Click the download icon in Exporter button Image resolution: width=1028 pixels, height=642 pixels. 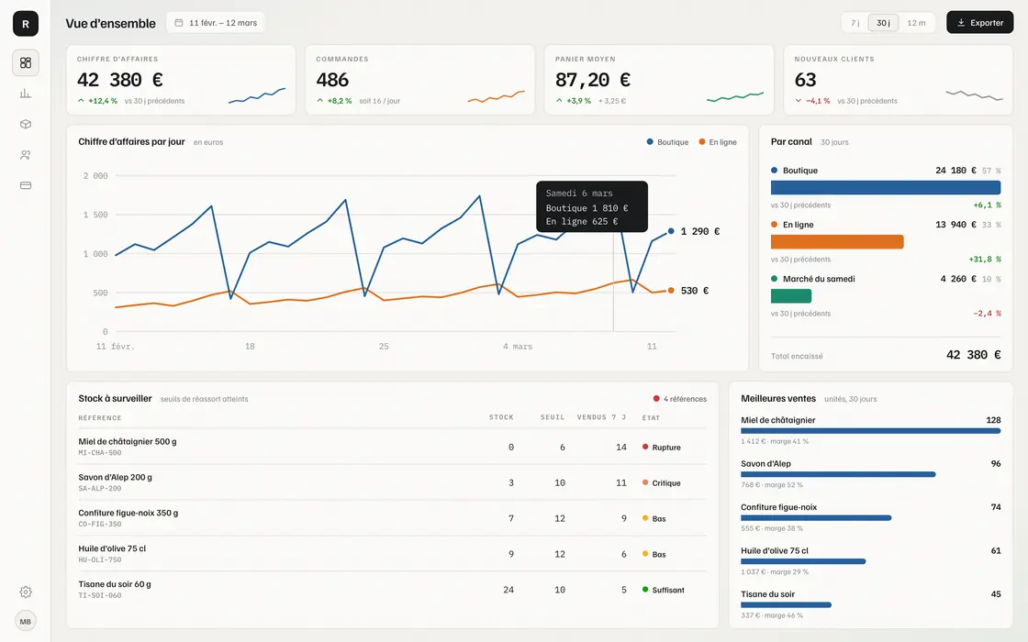tap(961, 23)
